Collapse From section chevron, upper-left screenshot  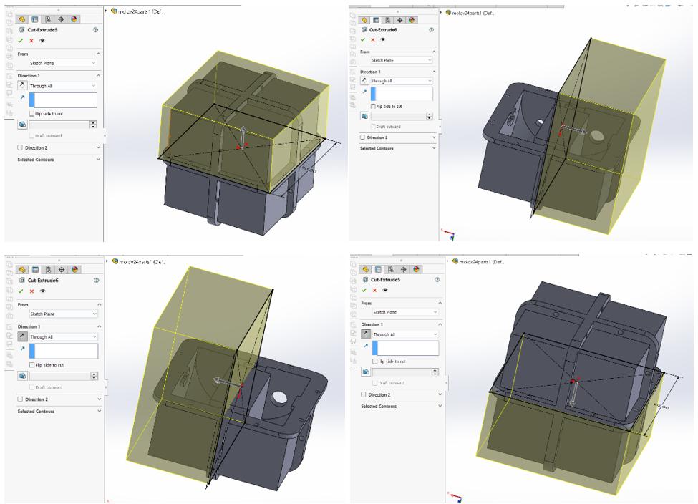pyautogui.click(x=98, y=54)
